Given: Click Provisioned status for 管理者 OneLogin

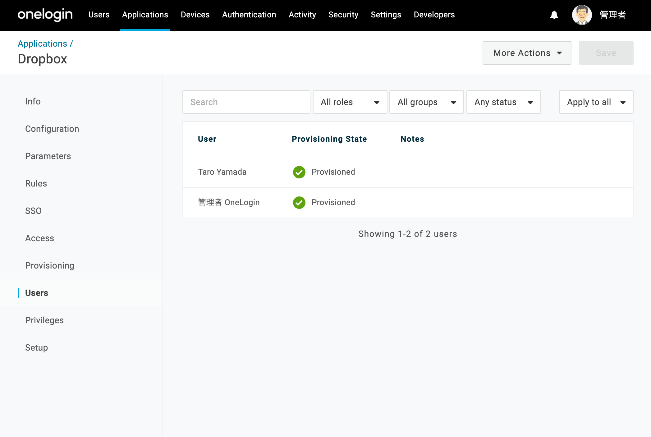Looking at the screenshot, I should [333, 202].
